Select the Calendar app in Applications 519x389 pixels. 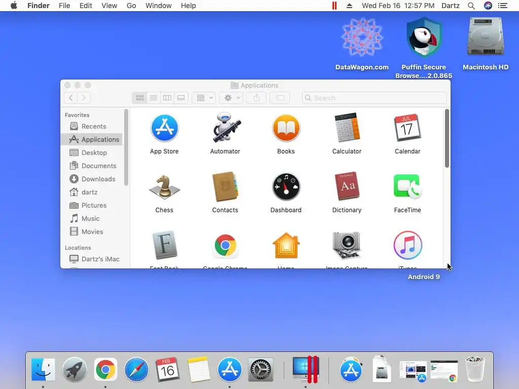click(407, 128)
